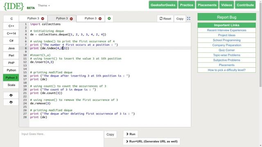262x147 pixels.
Task: Select C language
Action: [x=11, y=19]
